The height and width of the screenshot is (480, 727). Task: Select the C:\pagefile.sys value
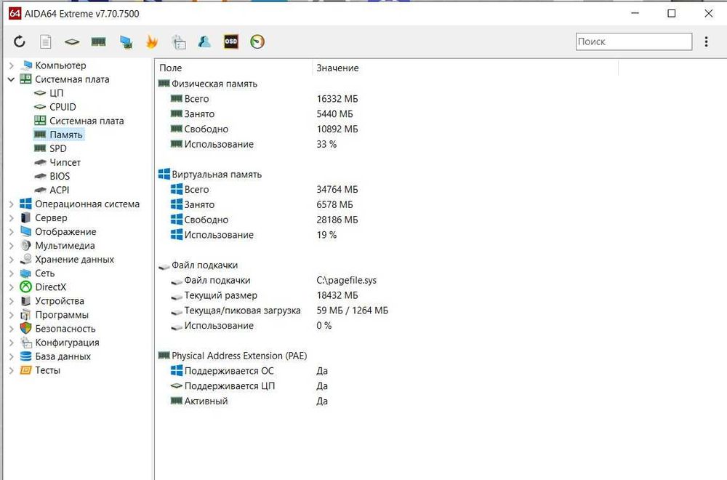coord(346,280)
